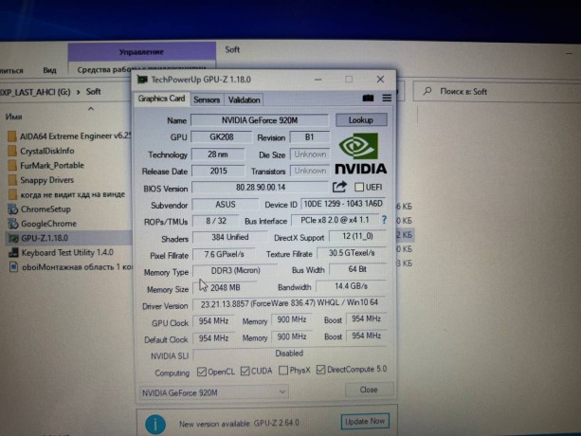Viewport: 581px width, 436px height.
Task: Click the Поиск в: Soft search box
Action: [497, 92]
